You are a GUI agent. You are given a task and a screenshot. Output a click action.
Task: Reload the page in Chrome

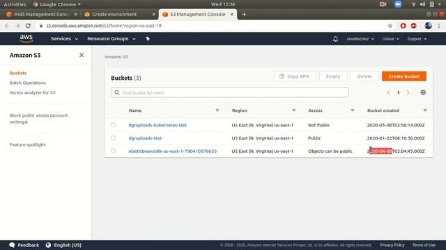coord(28,26)
